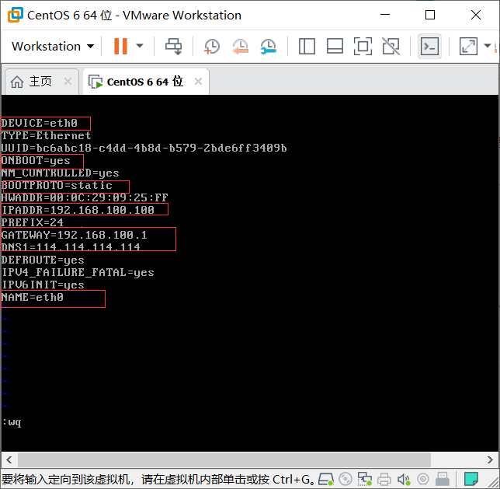The height and width of the screenshot is (489, 500).
Task: Click the DEVICE=eth0 line in terminal
Action: pyautogui.click(x=40, y=124)
